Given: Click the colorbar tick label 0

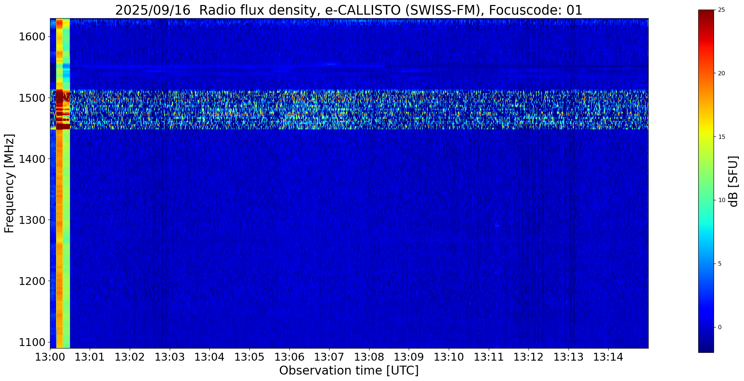Looking at the screenshot, I should (x=720, y=327).
